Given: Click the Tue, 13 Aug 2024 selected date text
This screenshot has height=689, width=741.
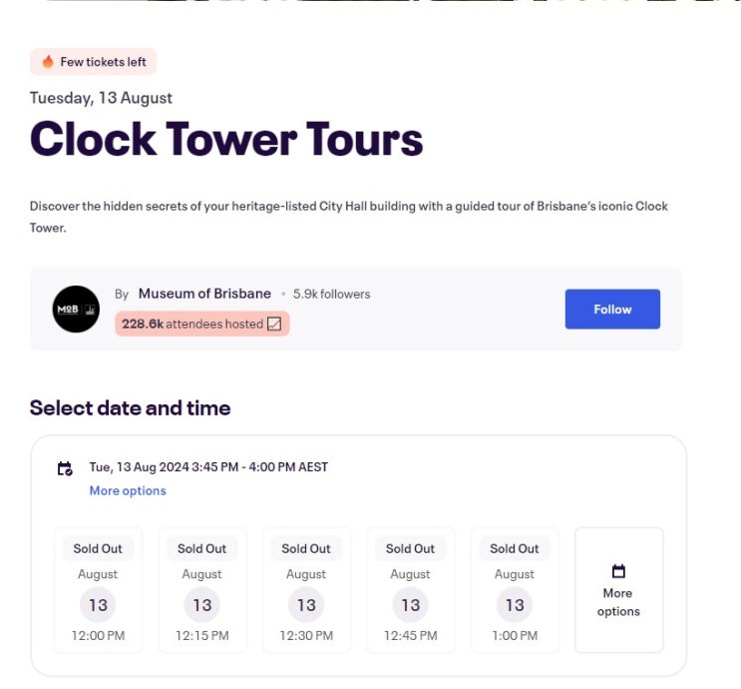Looking at the screenshot, I should click(208, 467).
